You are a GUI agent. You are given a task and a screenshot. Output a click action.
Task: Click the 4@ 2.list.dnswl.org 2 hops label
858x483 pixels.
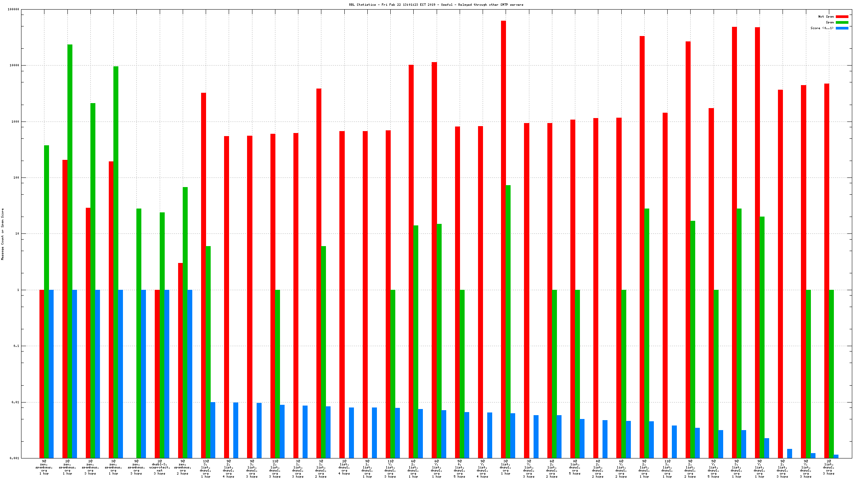598,469
